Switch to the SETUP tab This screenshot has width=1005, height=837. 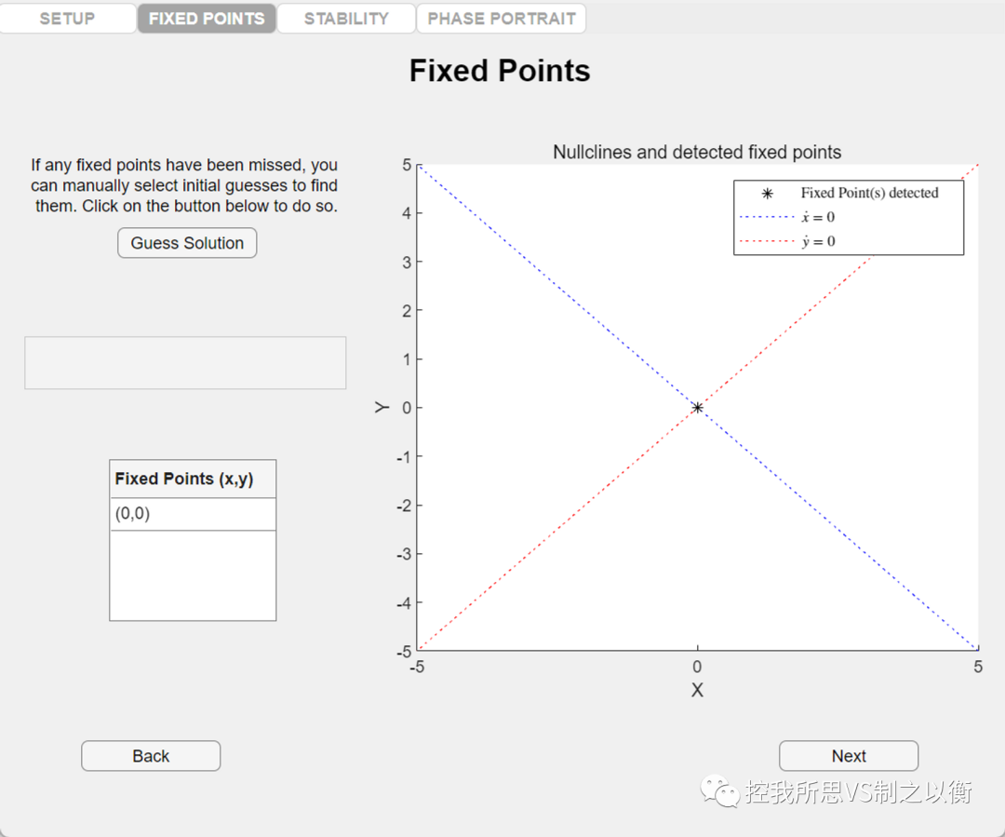click(x=67, y=19)
